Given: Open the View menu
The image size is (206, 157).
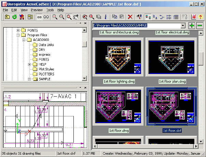Looking at the screenshot, I should pyautogui.click(x=24, y=10).
